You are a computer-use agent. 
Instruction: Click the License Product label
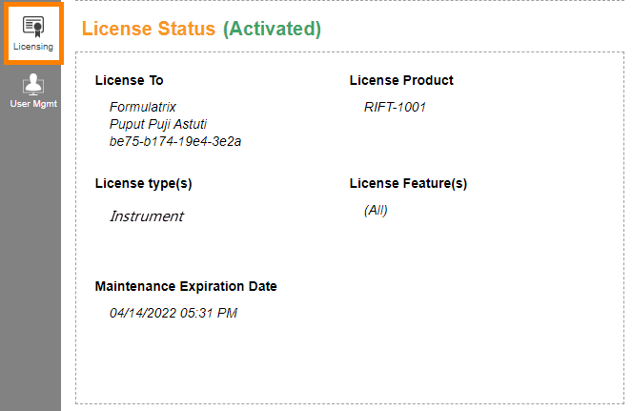401,80
